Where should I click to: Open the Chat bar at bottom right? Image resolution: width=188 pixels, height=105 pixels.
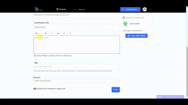point(170,97)
